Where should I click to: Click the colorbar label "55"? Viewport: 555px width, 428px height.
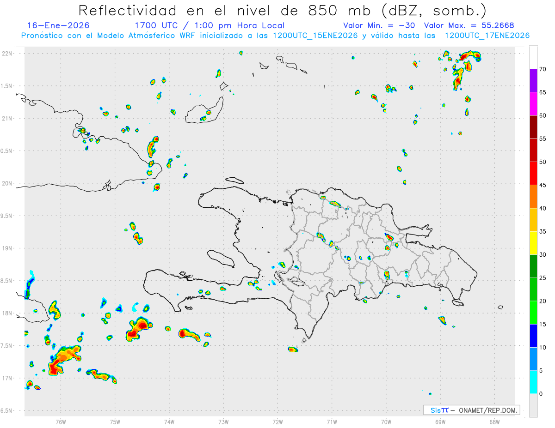pyautogui.click(x=543, y=139)
